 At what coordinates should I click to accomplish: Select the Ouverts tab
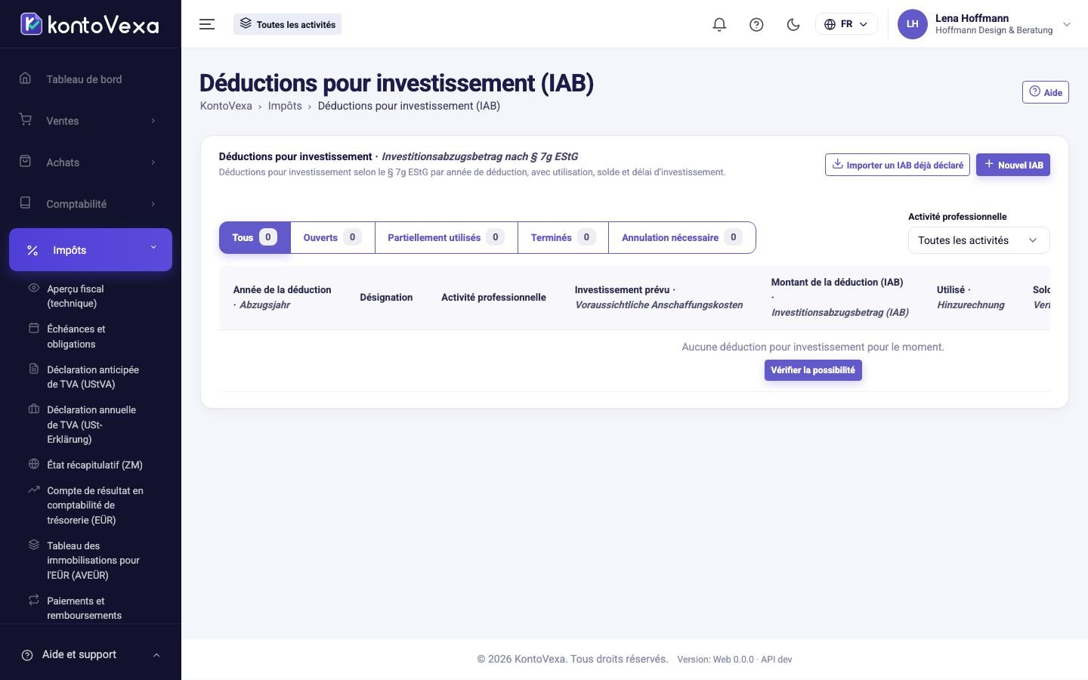coord(332,237)
